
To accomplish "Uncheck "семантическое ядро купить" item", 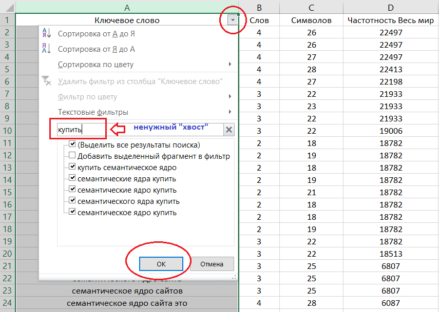I will 72,212.
